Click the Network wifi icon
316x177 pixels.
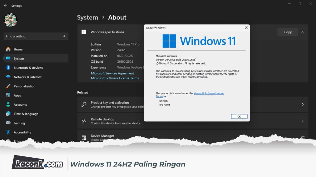pos(8,77)
